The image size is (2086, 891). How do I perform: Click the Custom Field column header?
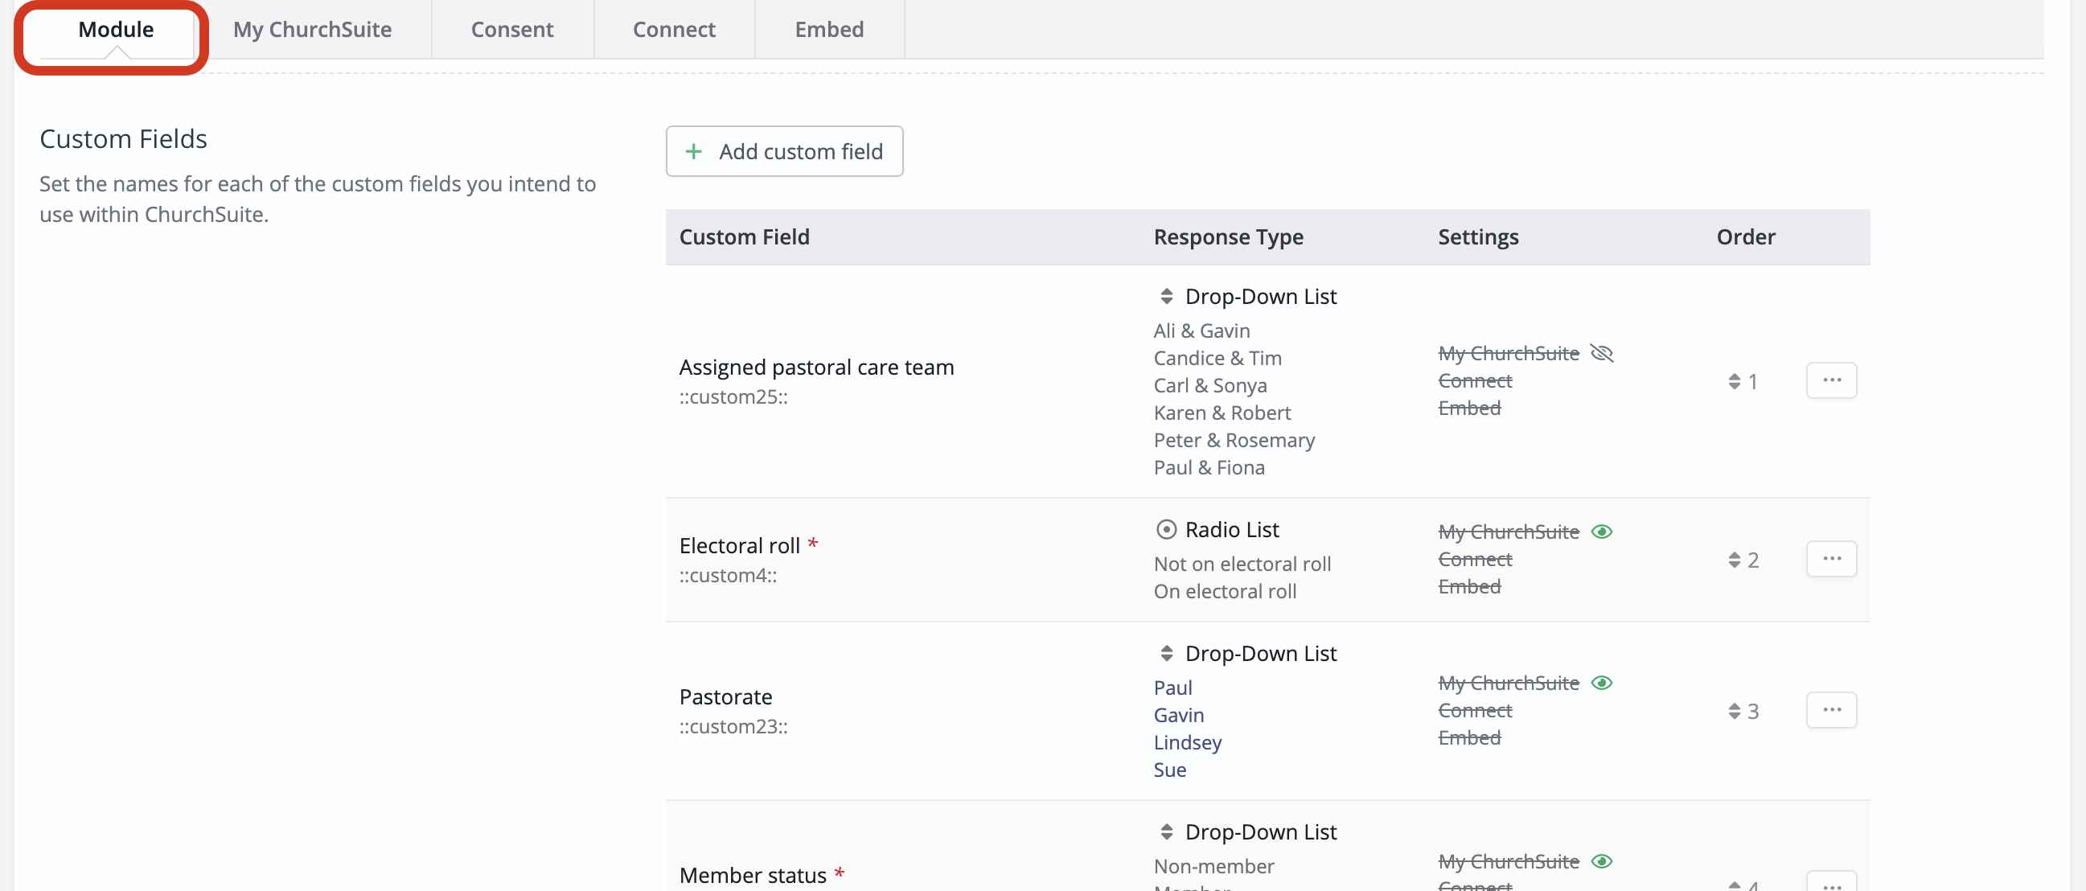click(744, 236)
